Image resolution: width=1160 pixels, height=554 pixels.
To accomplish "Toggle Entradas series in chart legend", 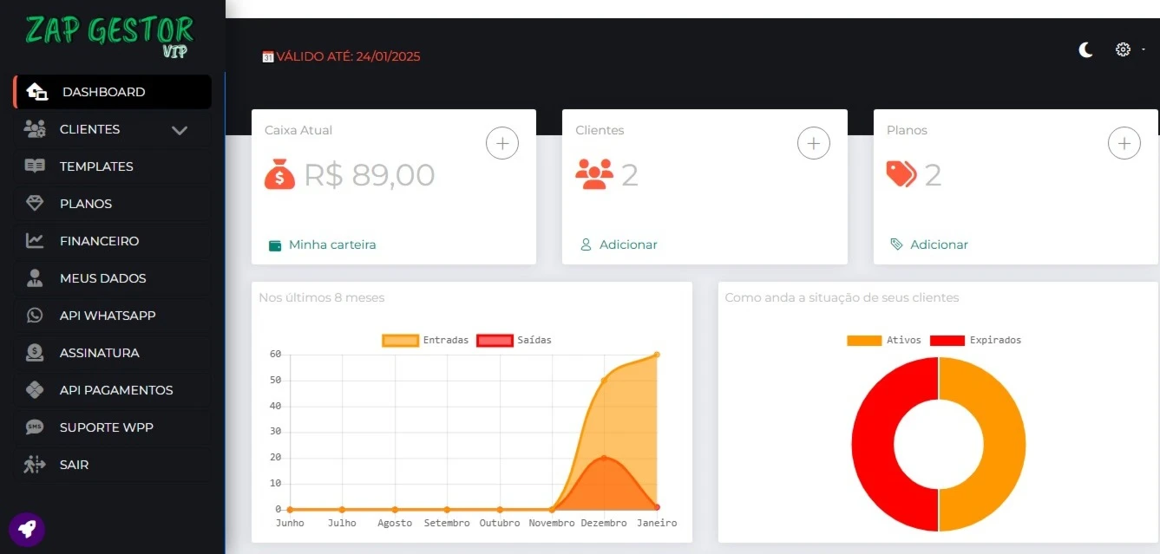I will tap(425, 340).
